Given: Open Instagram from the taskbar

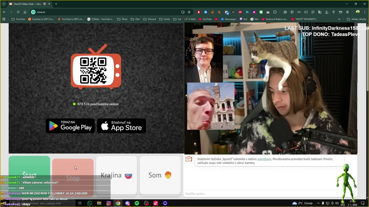Looking at the screenshot, I should coord(108,203).
